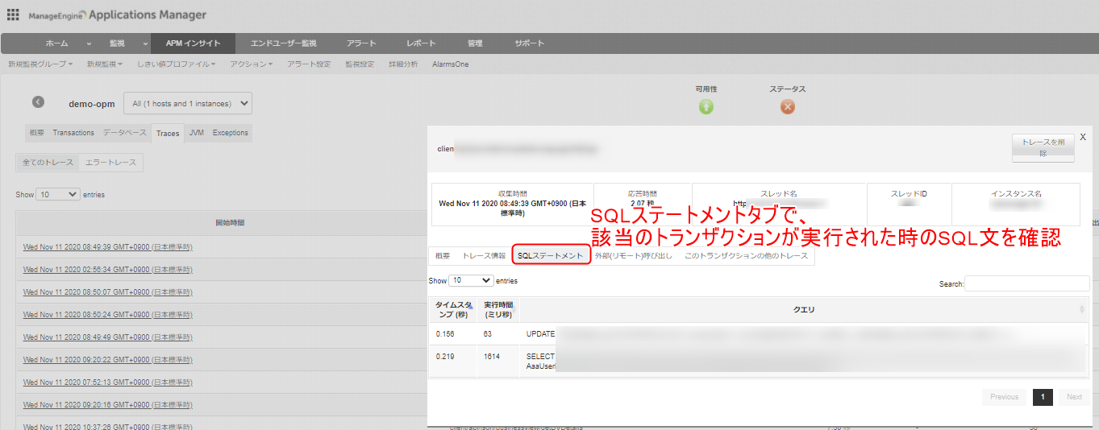
Task: Select the SELECT query row
Action: point(759,361)
